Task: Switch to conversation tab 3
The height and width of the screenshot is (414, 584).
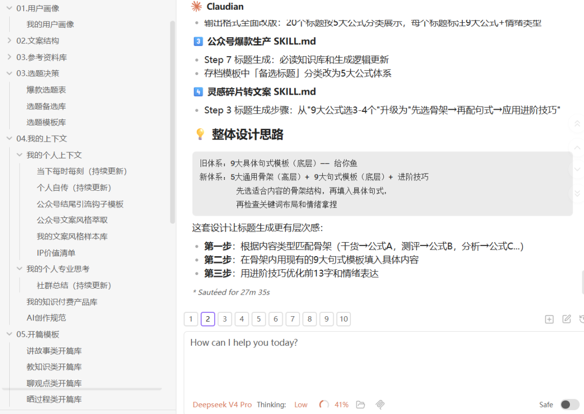Action: click(x=224, y=319)
